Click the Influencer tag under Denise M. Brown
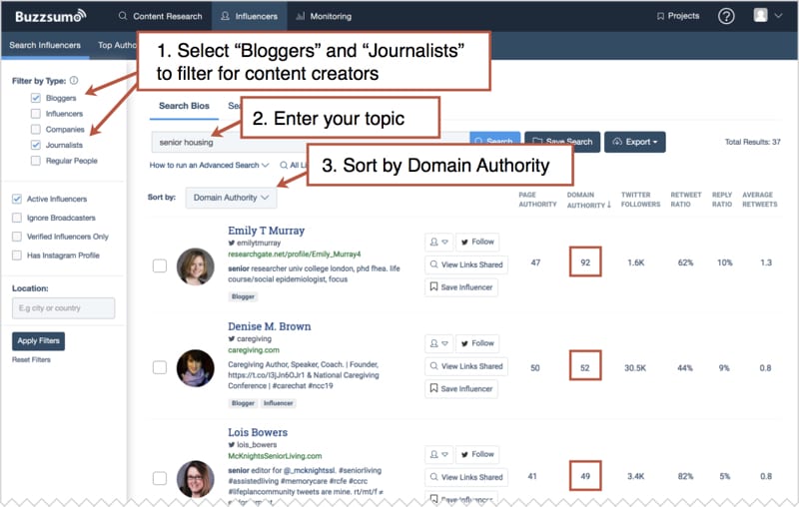 point(279,403)
